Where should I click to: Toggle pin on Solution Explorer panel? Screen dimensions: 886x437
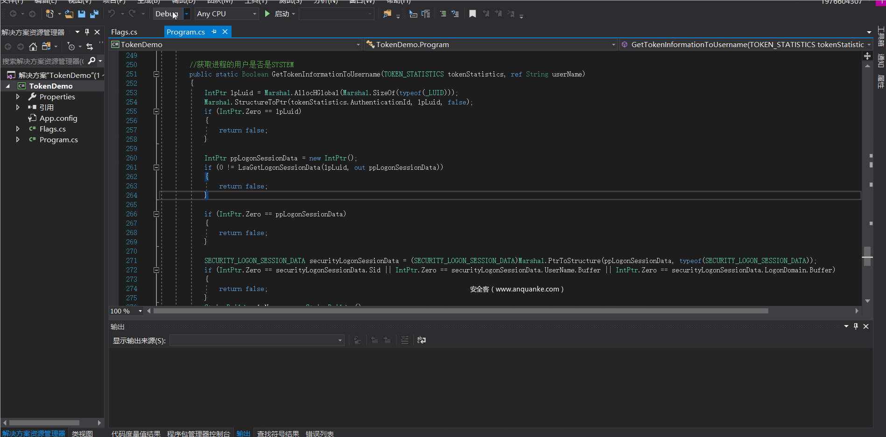87,32
